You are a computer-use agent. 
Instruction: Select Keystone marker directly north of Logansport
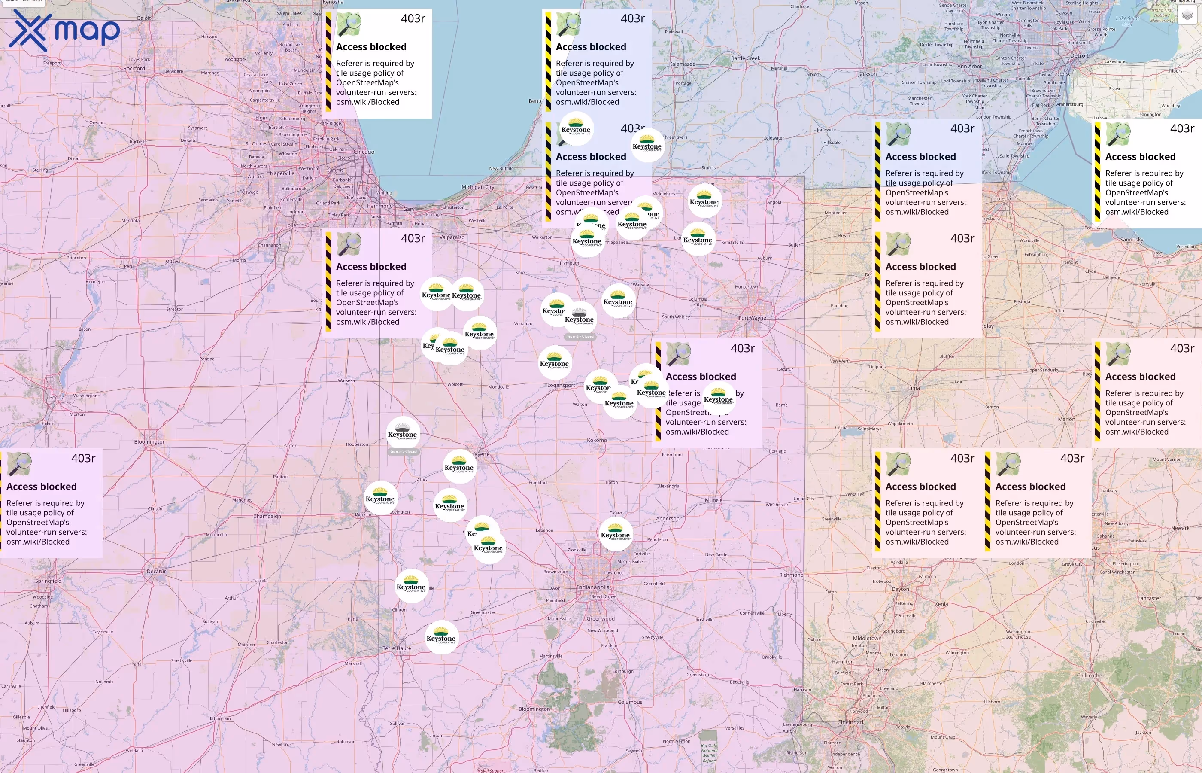[x=554, y=362]
